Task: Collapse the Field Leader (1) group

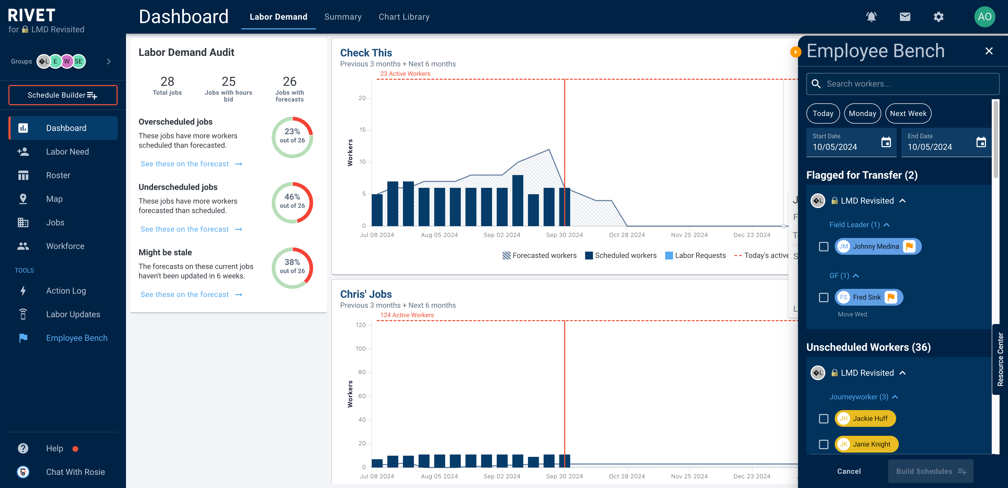Action: 887,224
